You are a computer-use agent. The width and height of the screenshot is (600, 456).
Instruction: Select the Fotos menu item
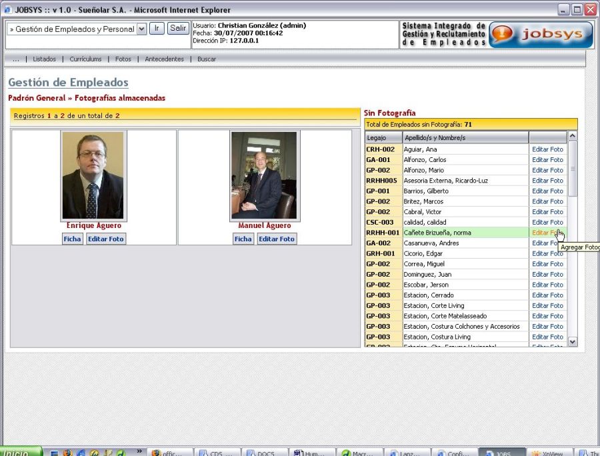pyautogui.click(x=123, y=59)
